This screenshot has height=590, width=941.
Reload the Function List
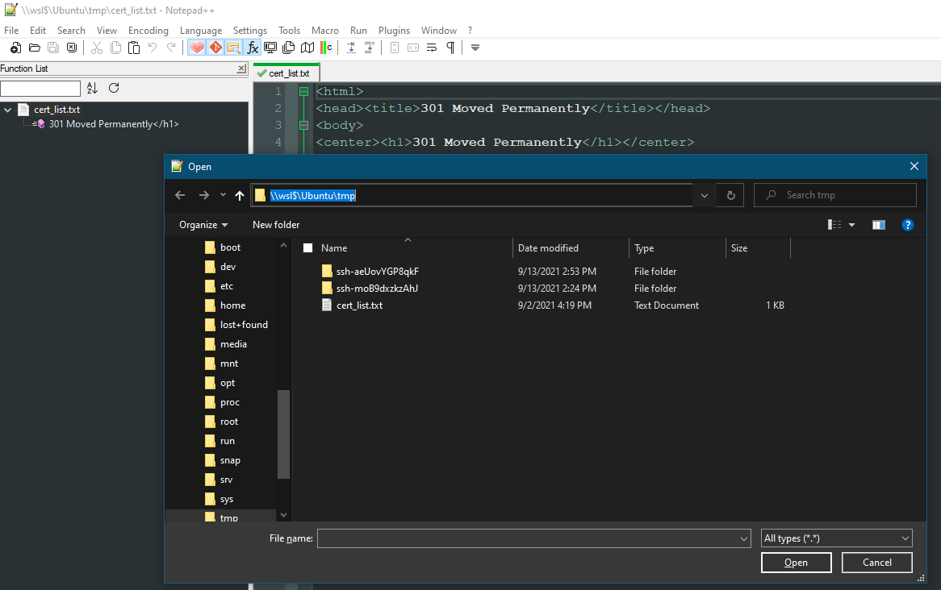click(x=114, y=88)
